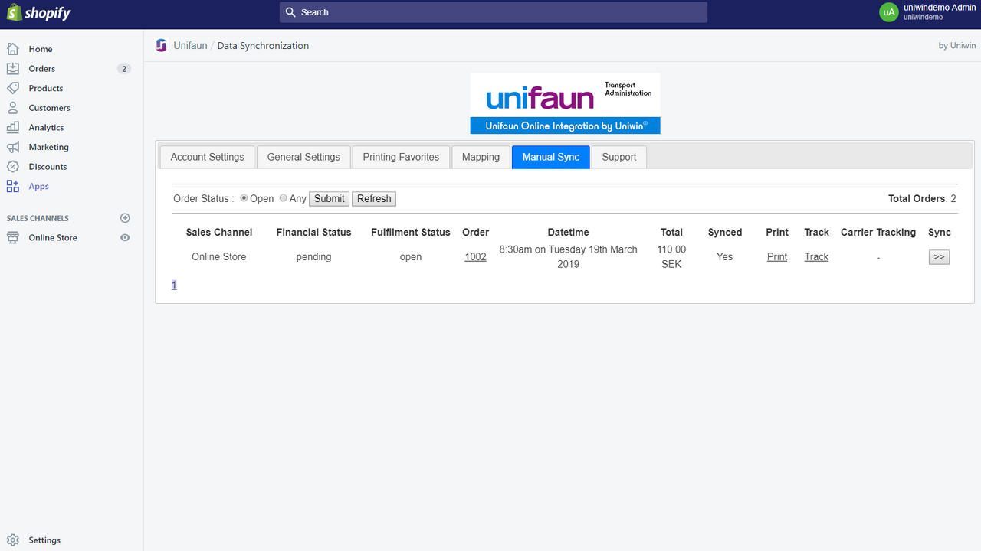Click the Unifaun app icon in breadcrumb

[x=161, y=45]
